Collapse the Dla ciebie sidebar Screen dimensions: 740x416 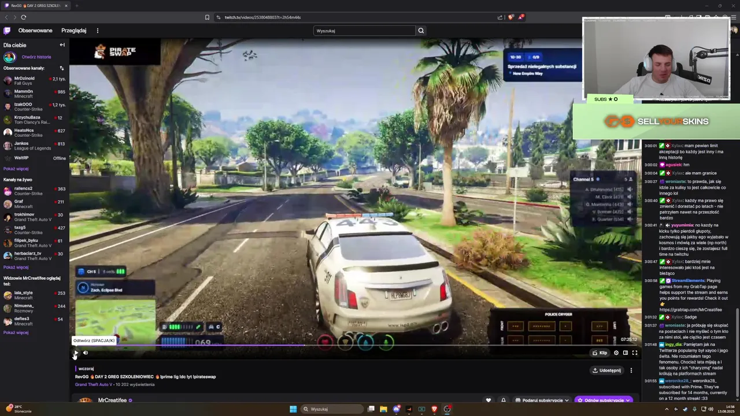[x=62, y=45]
